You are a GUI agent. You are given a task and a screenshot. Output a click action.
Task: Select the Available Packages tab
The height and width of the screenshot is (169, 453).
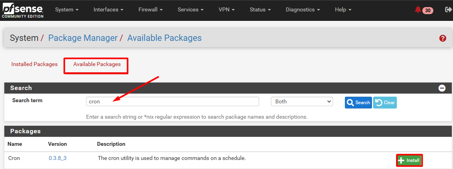pyautogui.click(x=97, y=64)
